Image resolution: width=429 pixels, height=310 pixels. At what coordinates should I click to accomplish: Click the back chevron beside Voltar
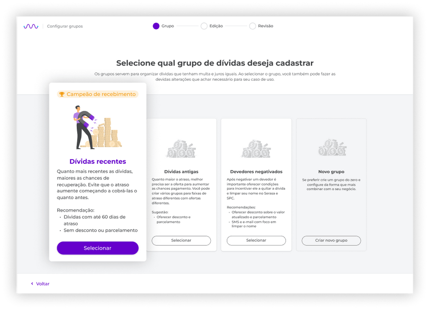coord(32,284)
